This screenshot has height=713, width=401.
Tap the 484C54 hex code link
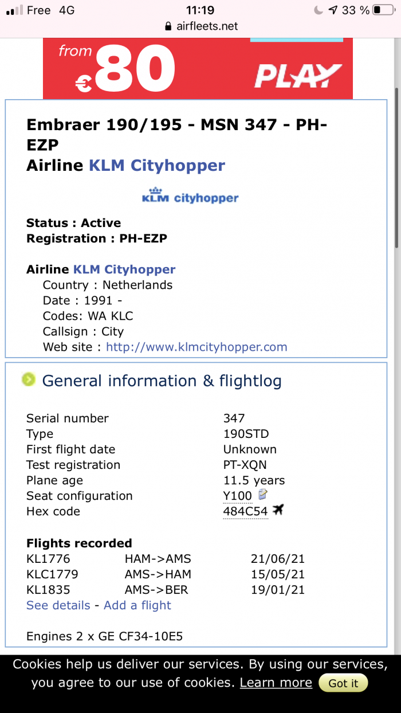point(245,511)
